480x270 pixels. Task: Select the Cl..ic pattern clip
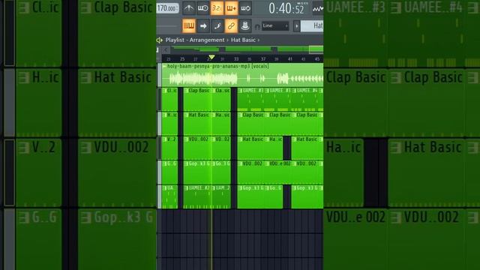(170, 99)
